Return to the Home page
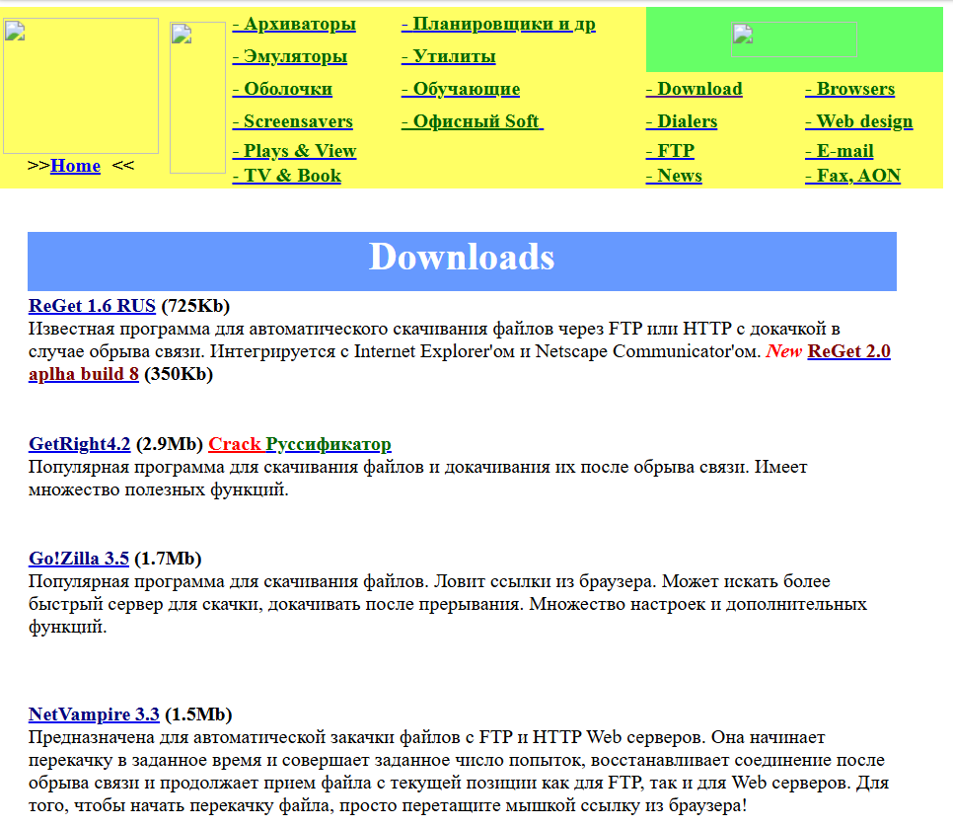 [x=75, y=166]
